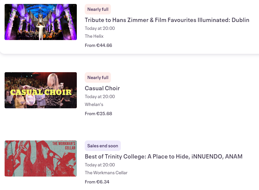Click Today at 20:00 under Hans Zimmer event
The image size is (259, 190).
[x=100, y=28]
